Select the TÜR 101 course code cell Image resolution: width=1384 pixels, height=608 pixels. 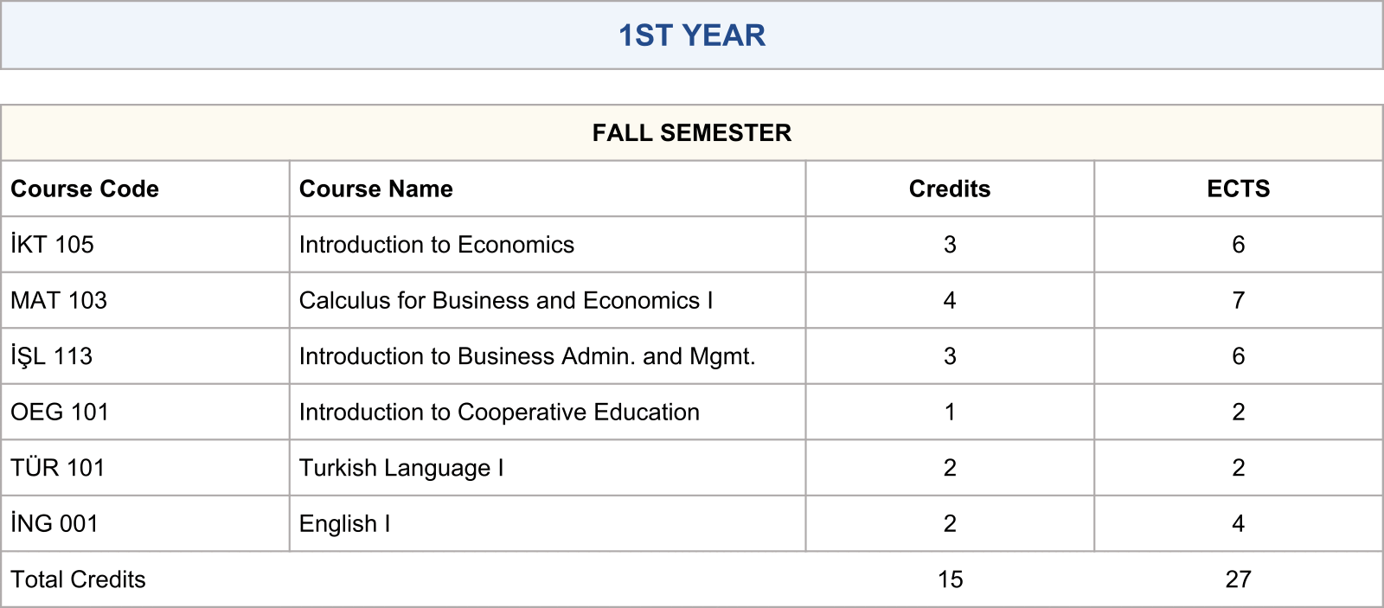coord(57,468)
